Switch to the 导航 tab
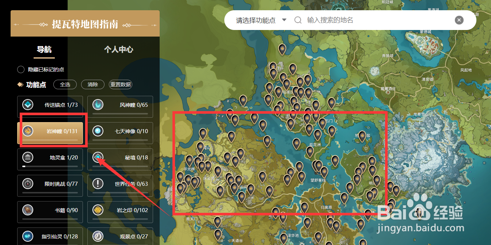Image resolution: width=491 pixels, height=245 pixels. coord(44,49)
